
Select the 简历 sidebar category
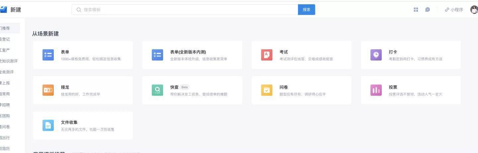(x=6, y=148)
